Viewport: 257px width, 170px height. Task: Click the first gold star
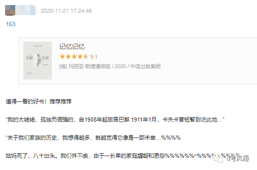(x=62, y=56)
